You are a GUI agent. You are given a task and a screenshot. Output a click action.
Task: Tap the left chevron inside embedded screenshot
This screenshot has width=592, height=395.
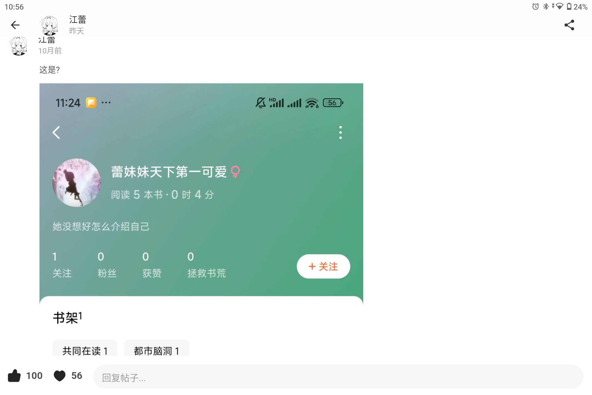pos(56,133)
